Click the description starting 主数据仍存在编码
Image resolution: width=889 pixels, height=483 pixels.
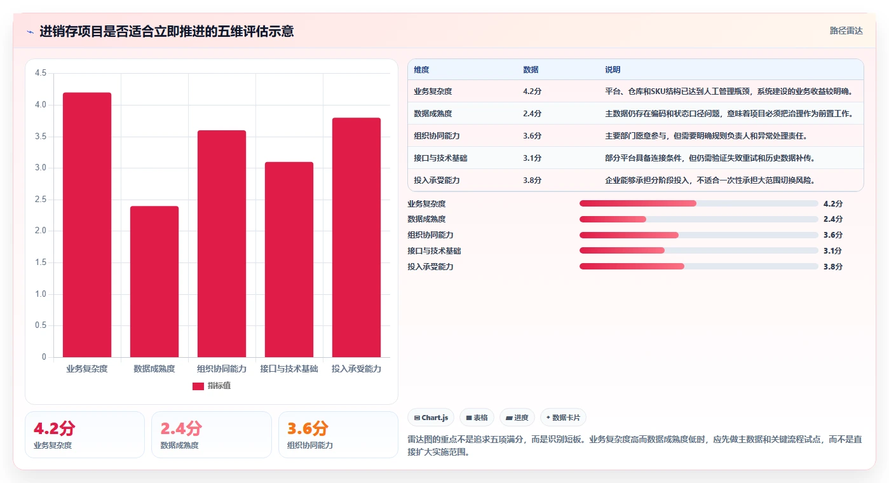point(728,114)
